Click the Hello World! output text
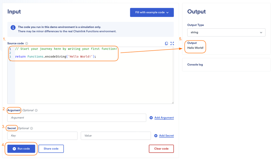 195,48
